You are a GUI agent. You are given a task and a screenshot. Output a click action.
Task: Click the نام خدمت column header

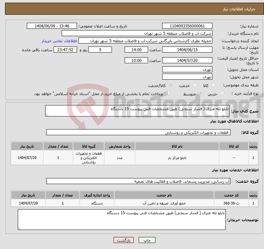point(164,195)
